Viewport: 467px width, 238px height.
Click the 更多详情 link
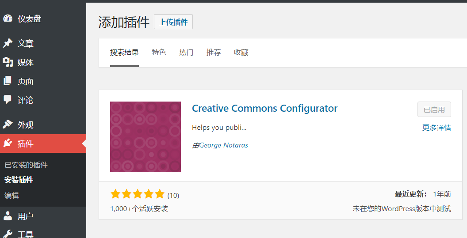[x=436, y=128]
